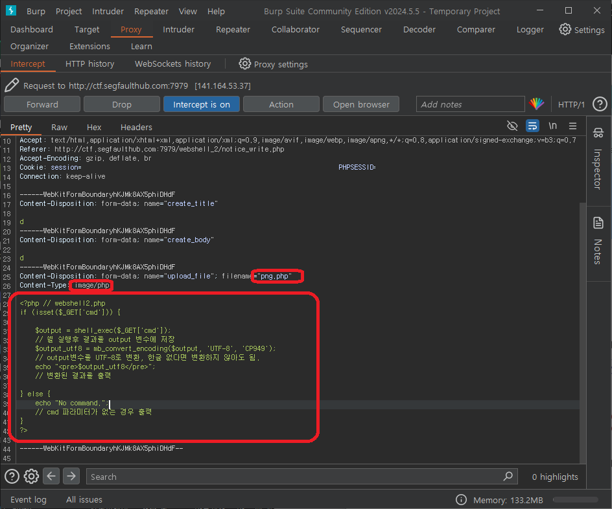Screen dimensions: 612x509
Task: Toggle show \n newline characters
Action: point(552,126)
